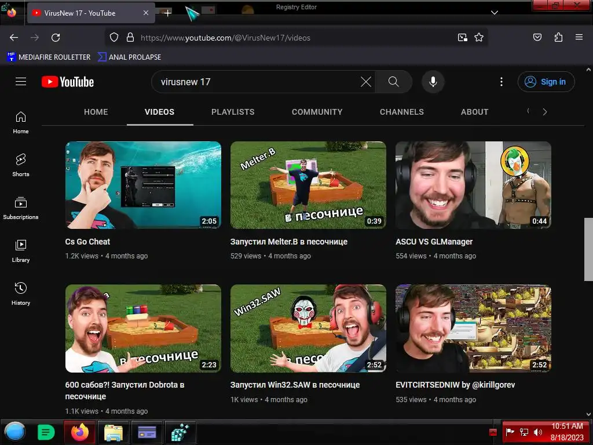Open YouTube settings three-dot menu

point(502,82)
